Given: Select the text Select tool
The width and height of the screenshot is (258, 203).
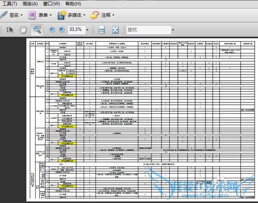Looking at the screenshot, I should point(10,30).
